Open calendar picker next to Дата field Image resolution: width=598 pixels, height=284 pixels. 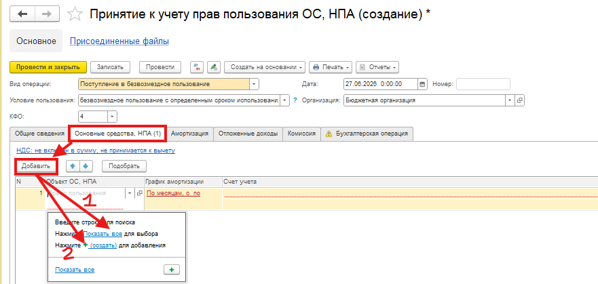coord(422,84)
